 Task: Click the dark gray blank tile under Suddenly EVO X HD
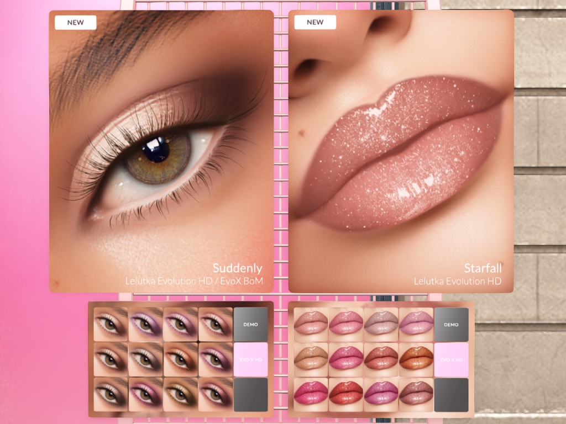[x=250, y=394]
